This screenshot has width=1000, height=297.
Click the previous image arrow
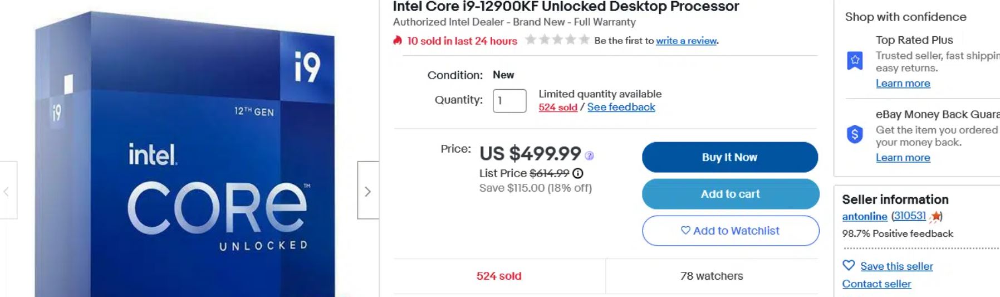(7, 191)
